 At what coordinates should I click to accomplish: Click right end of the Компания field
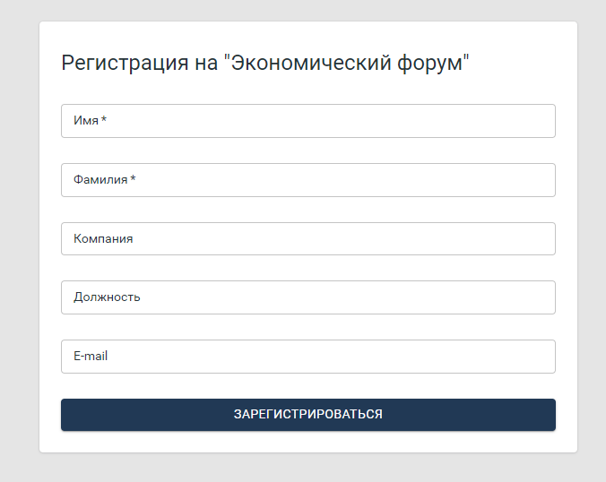tap(538, 239)
